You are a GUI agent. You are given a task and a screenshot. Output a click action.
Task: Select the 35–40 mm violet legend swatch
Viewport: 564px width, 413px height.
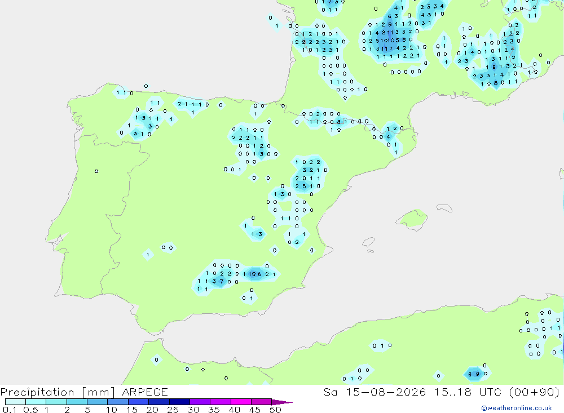[221, 402]
